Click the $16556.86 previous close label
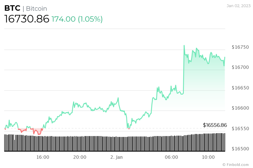Image resolution: width=253 pixels, height=168 pixels. [x=215, y=125]
